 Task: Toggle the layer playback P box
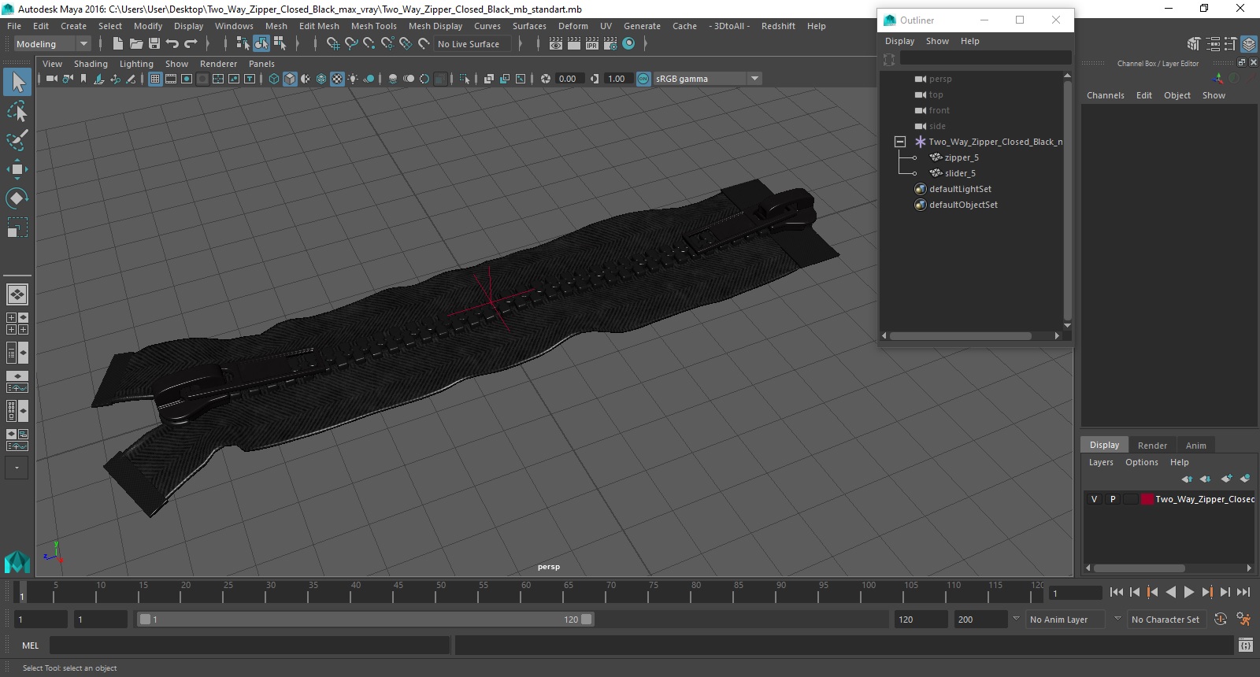(x=1113, y=499)
